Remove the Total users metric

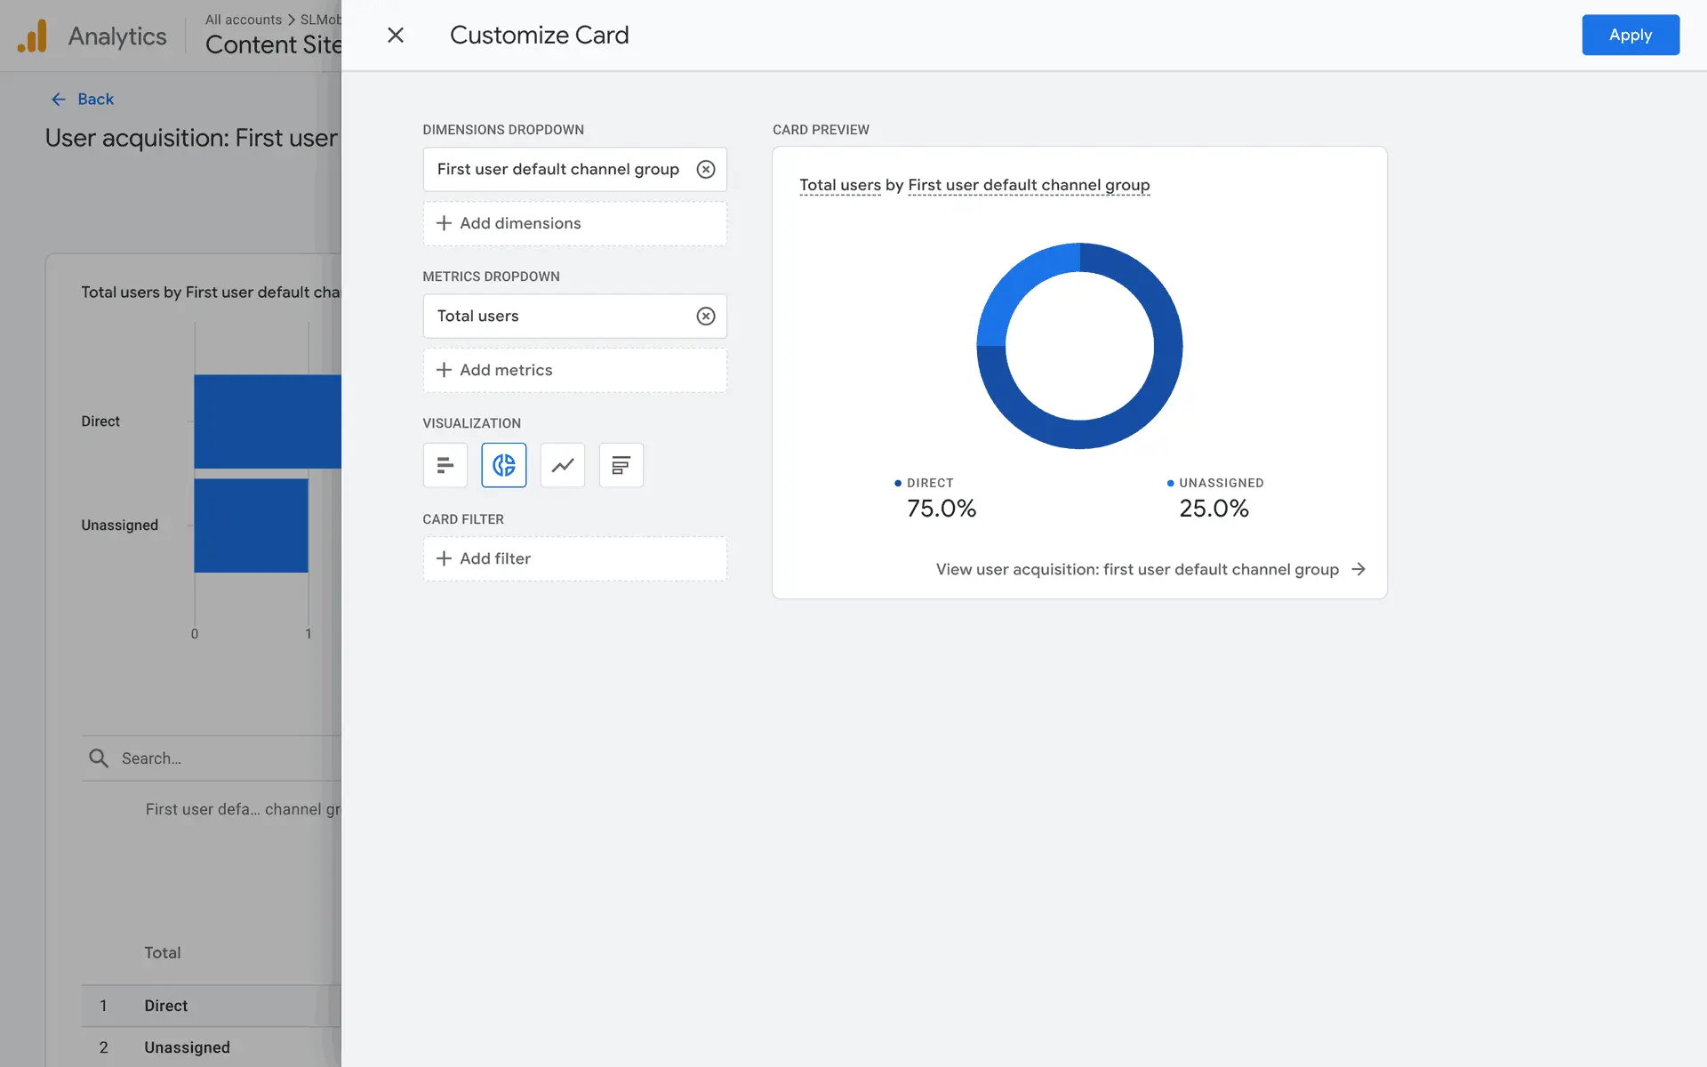click(x=705, y=316)
